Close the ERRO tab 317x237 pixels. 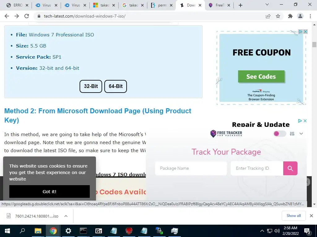(x=27, y=5)
